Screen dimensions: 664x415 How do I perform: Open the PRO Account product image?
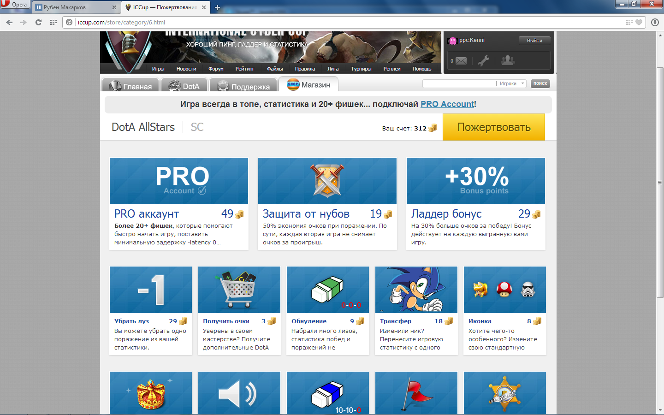[x=179, y=181]
